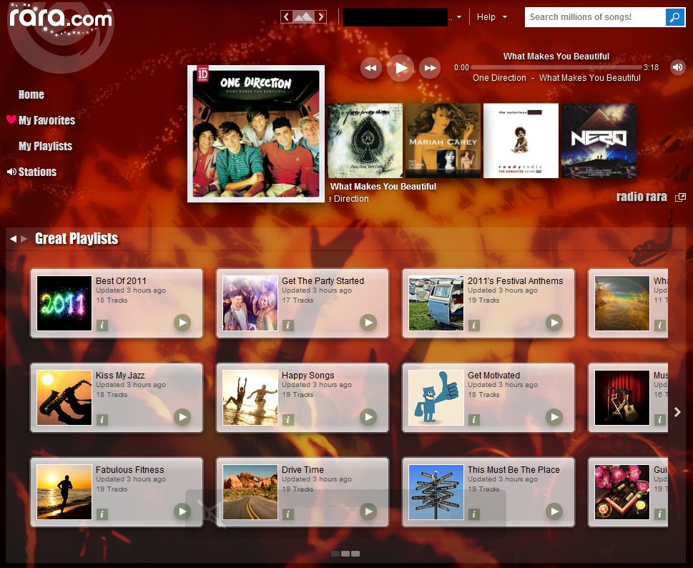Click "17 Tracks" under Get The Party Started
The height and width of the screenshot is (568, 693).
[298, 300]
